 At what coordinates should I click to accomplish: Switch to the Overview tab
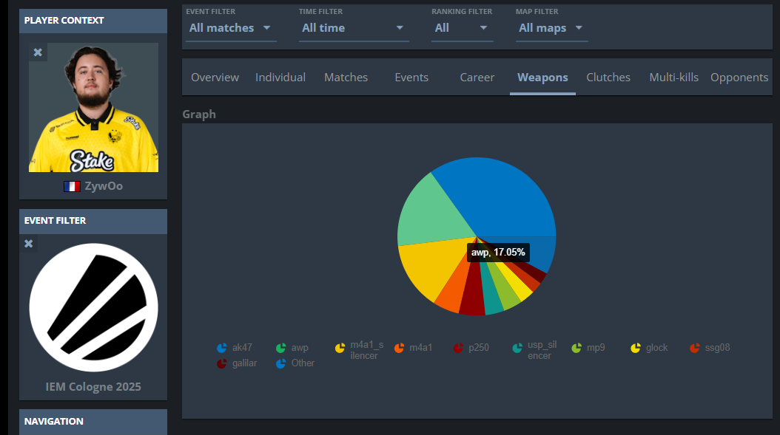tap(215, 78)
